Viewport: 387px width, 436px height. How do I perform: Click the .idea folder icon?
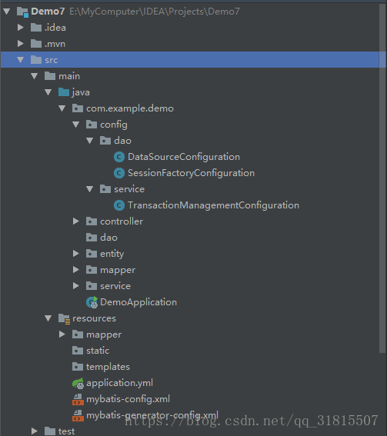36,28
